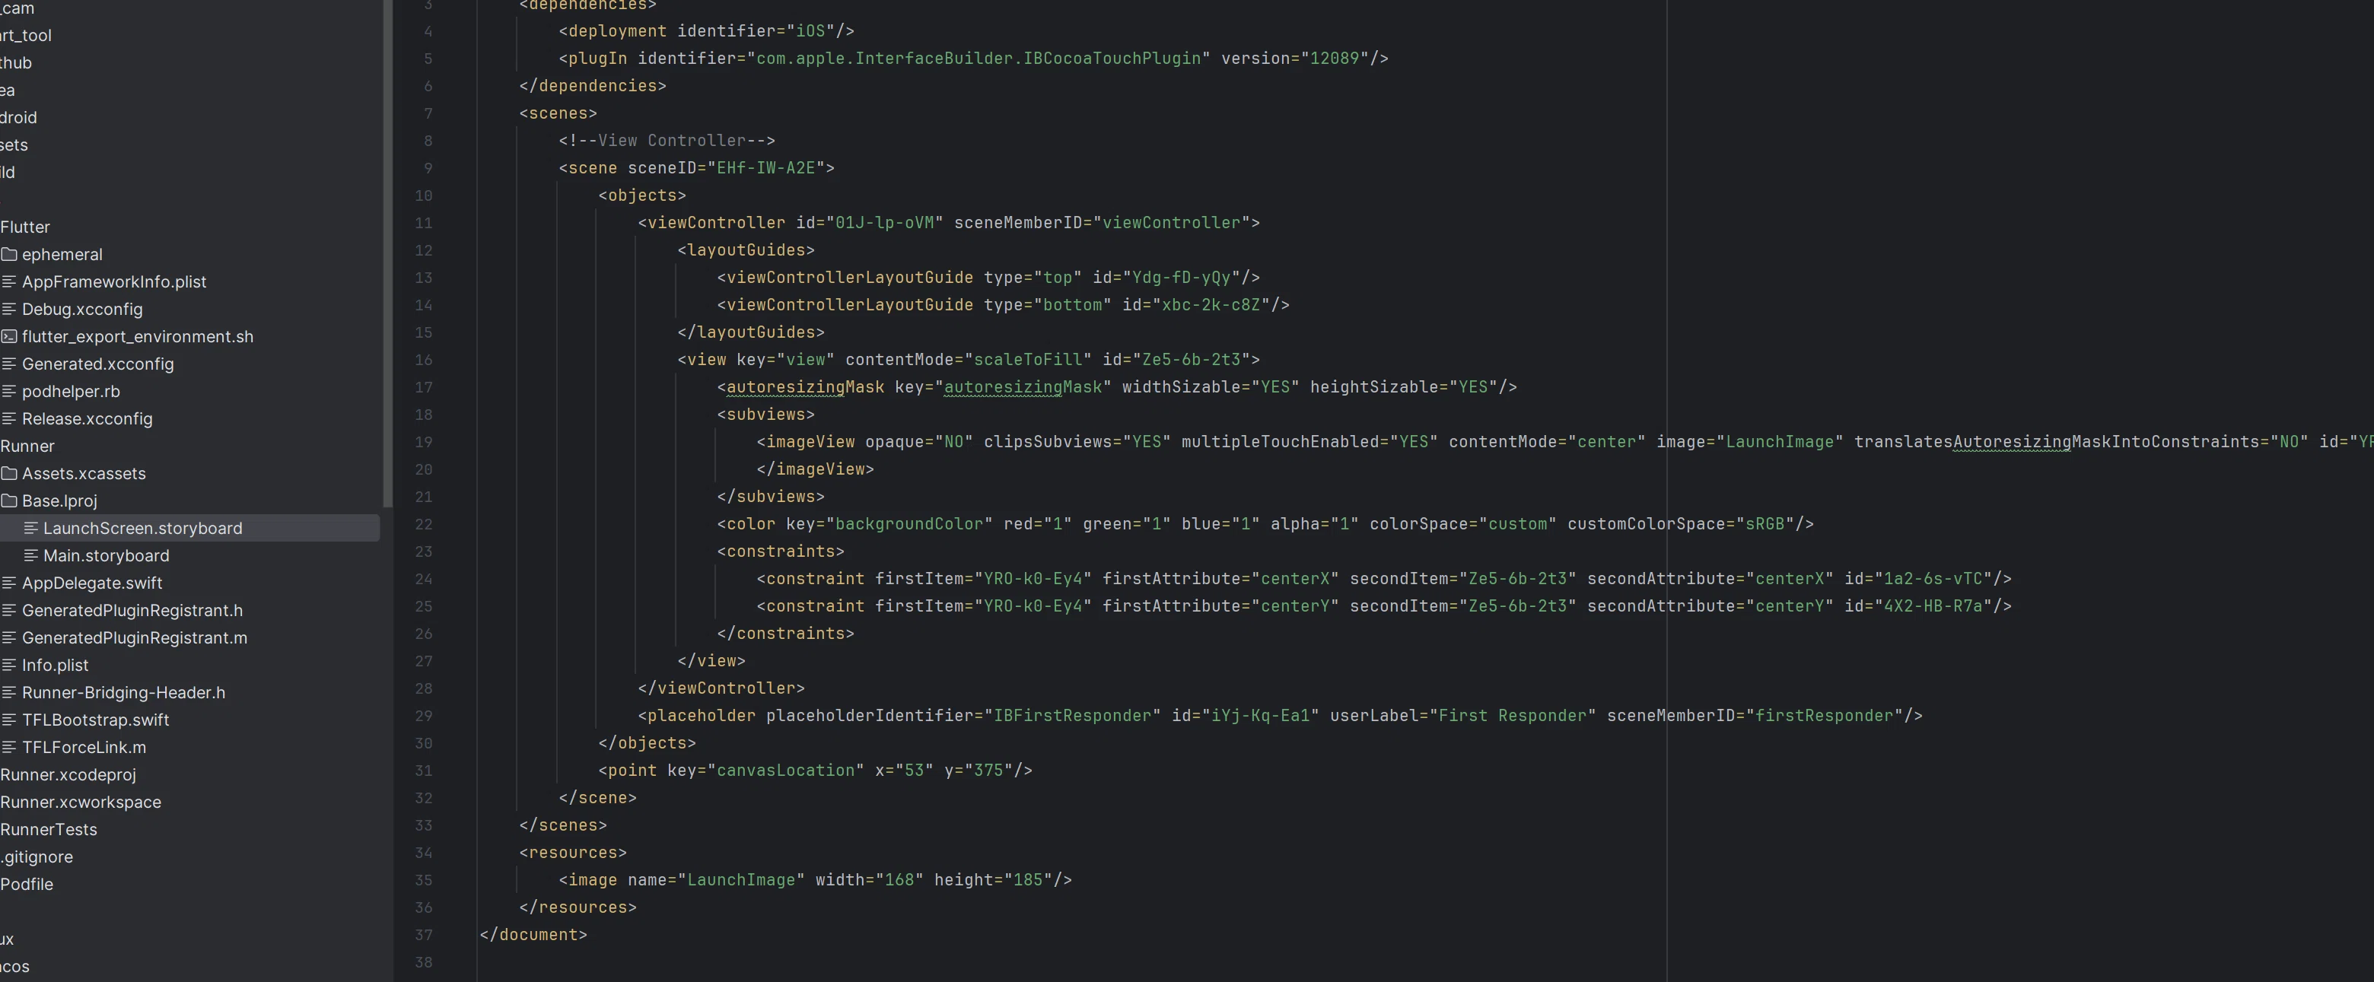This screenshot has width=2374, height=982.
Task: Click line number 37 in the gutter
Action: pyautogui.click(x=423, y=935)
